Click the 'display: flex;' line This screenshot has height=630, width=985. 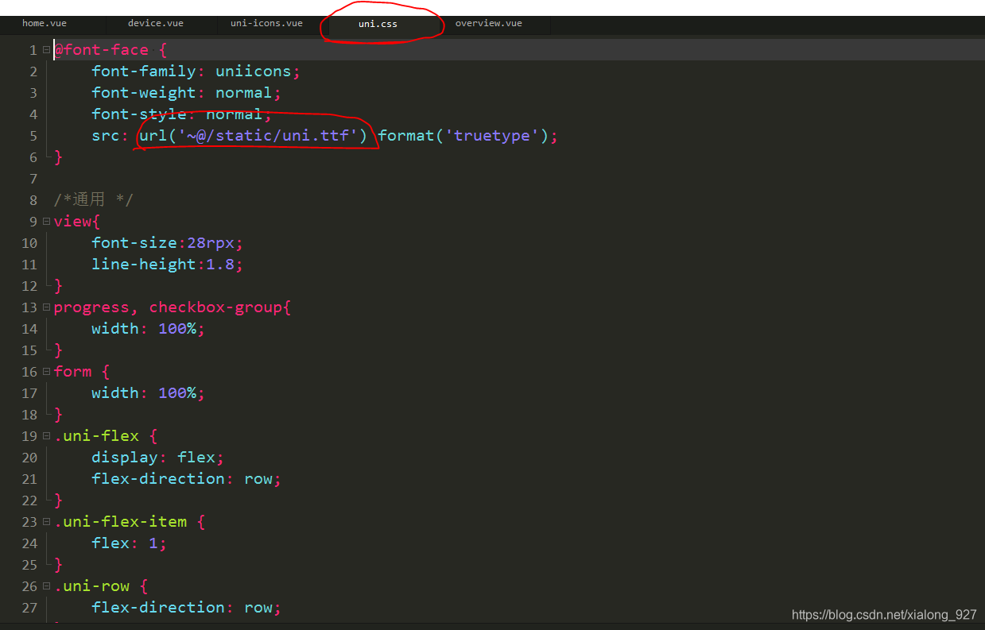tap(158, 458)
